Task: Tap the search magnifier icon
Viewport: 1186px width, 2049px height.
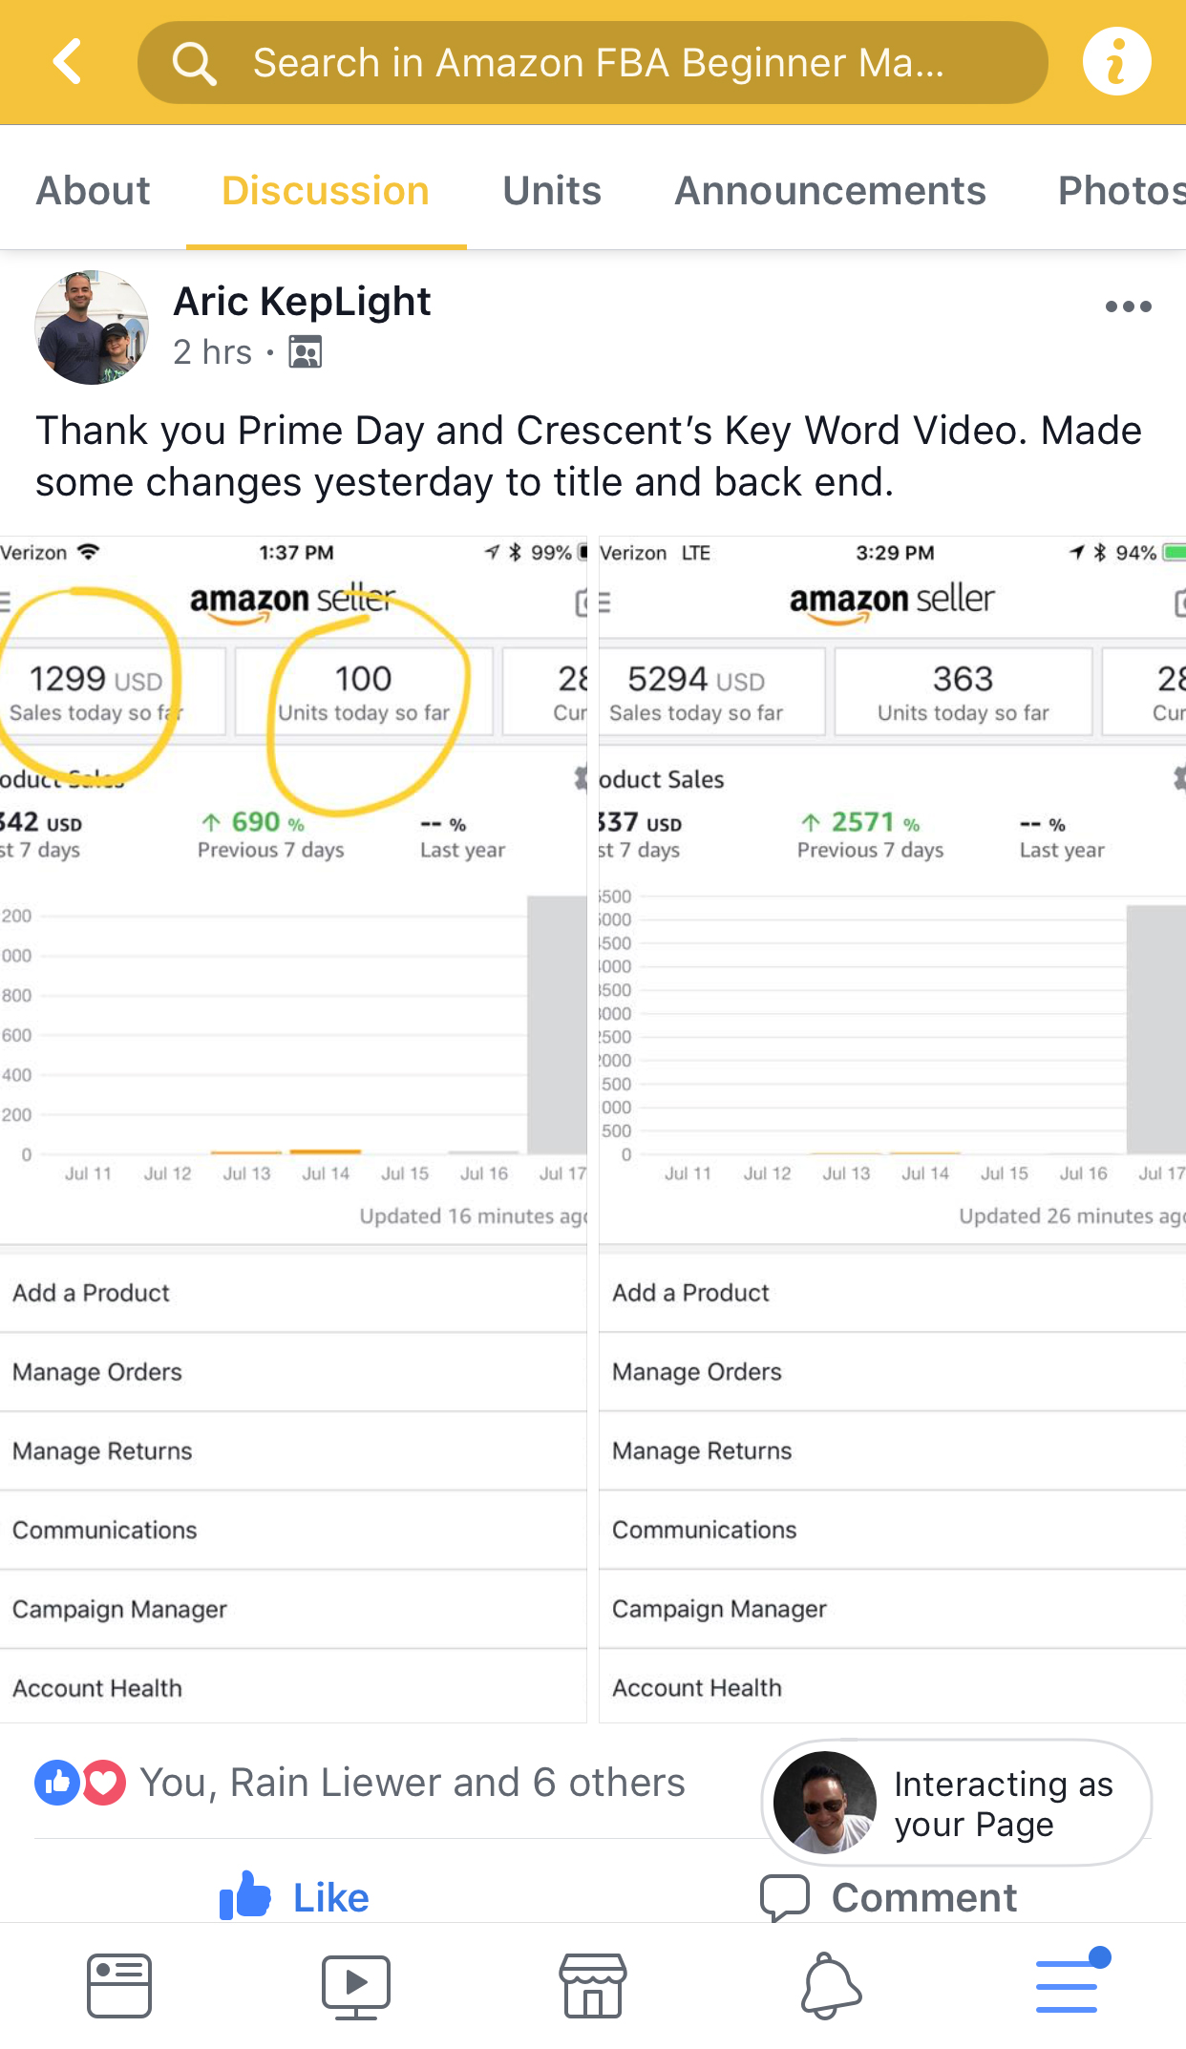Action: coord(195,63)
